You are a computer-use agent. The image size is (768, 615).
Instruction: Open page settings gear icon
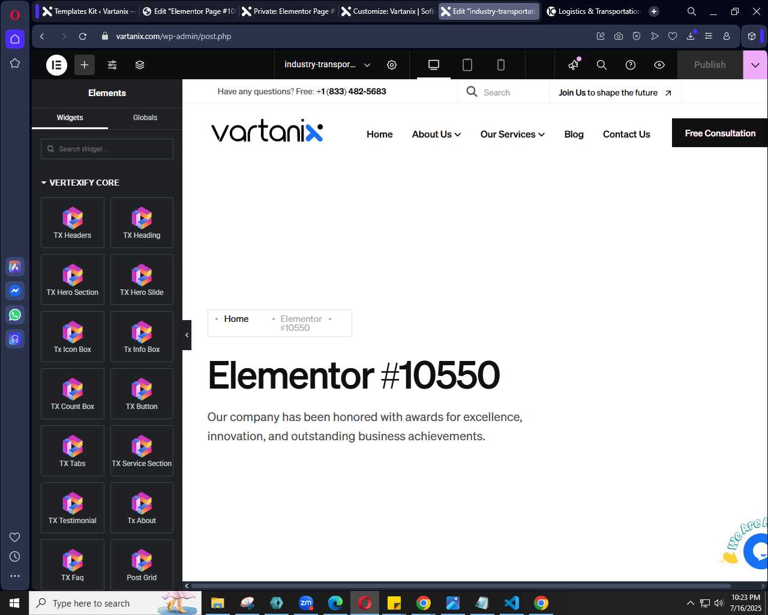click(392, 65)
